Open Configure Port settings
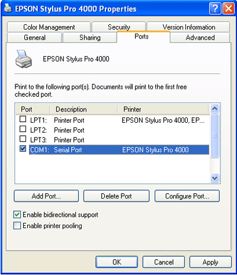237x275 pixels. 187,196
